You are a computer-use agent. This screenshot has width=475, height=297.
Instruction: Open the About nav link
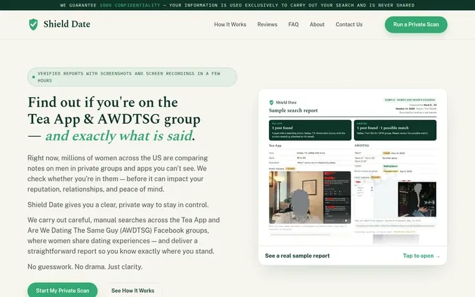317,24
